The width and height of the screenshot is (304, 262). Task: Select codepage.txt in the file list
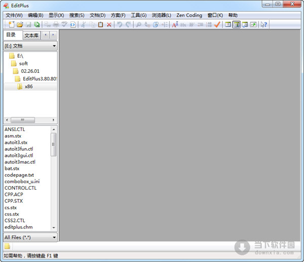(19, 175)
